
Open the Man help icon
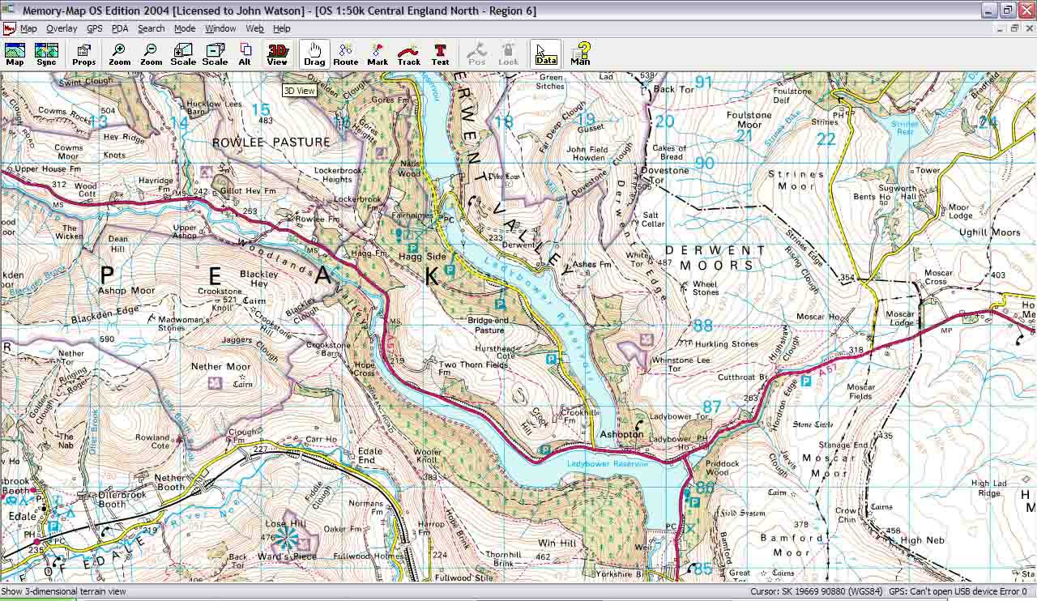(580, 54)
